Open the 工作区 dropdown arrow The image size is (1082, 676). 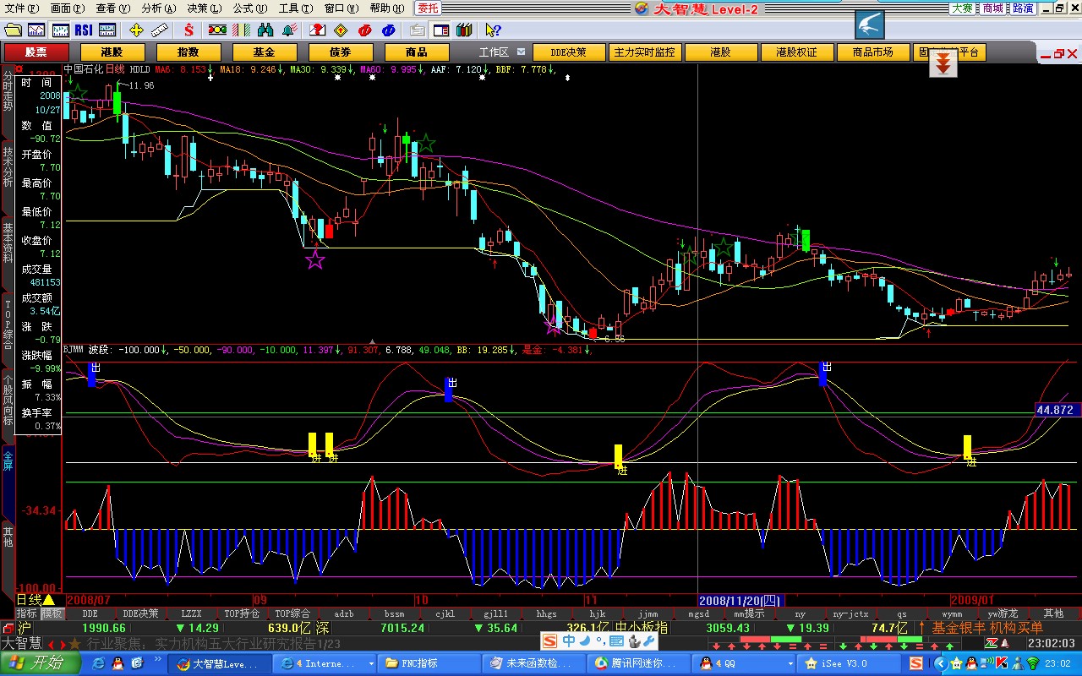tap(522, 52)
